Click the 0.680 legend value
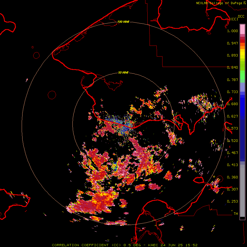 coord(232,104)
